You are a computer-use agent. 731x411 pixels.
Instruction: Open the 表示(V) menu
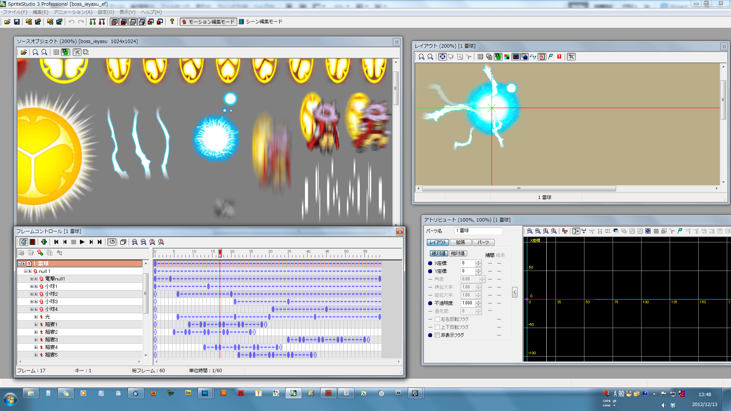(x=128, y=12)
